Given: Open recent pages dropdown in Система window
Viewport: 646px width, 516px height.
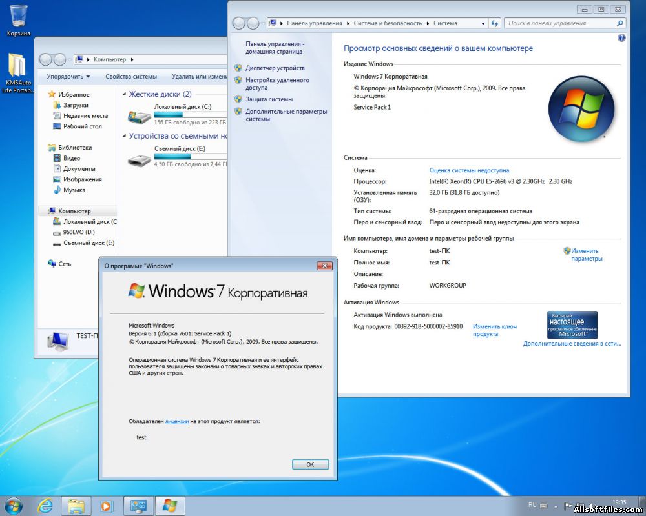Looking at the screenshot, I should 263,23.
